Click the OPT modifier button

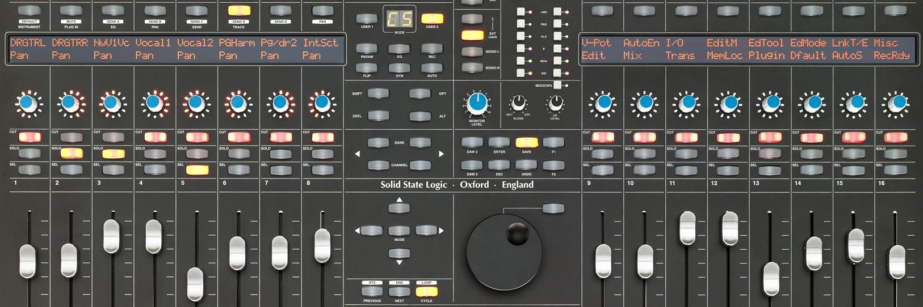(420, 93)
